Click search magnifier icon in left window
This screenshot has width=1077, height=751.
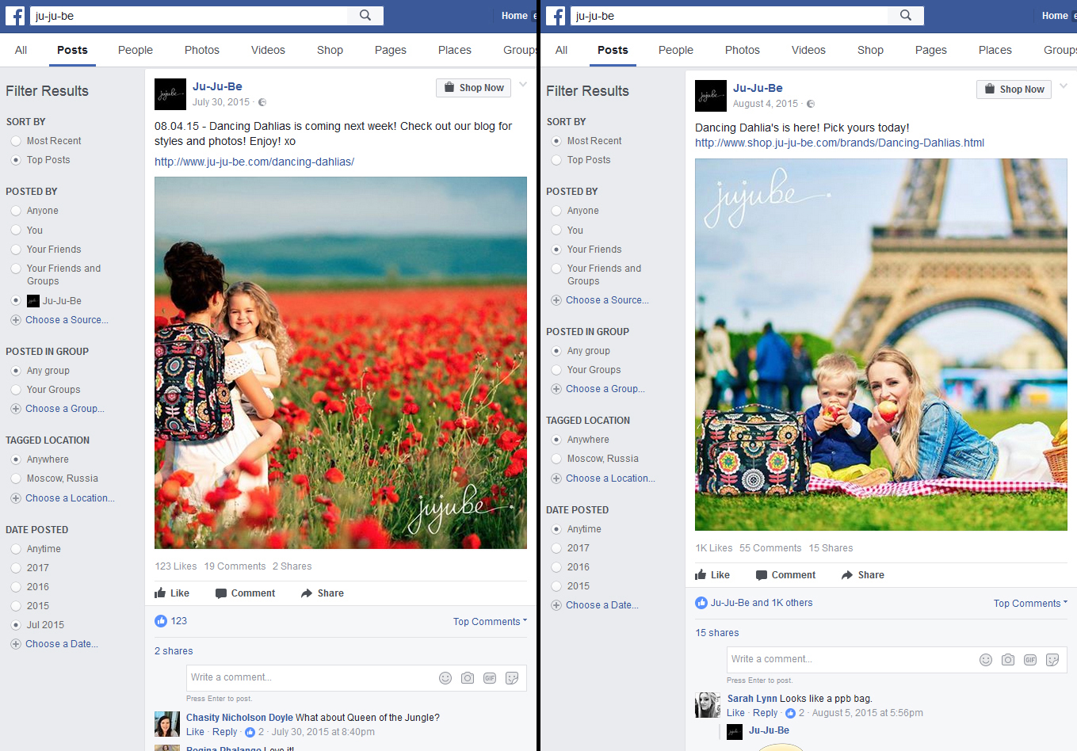pos(365,15)
